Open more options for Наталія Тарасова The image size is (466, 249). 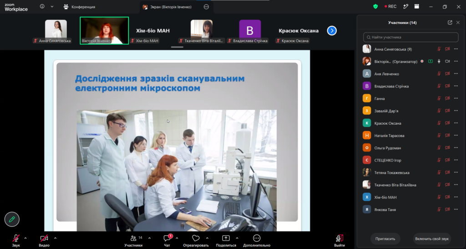pyautogui.click(x=456, y=135)
